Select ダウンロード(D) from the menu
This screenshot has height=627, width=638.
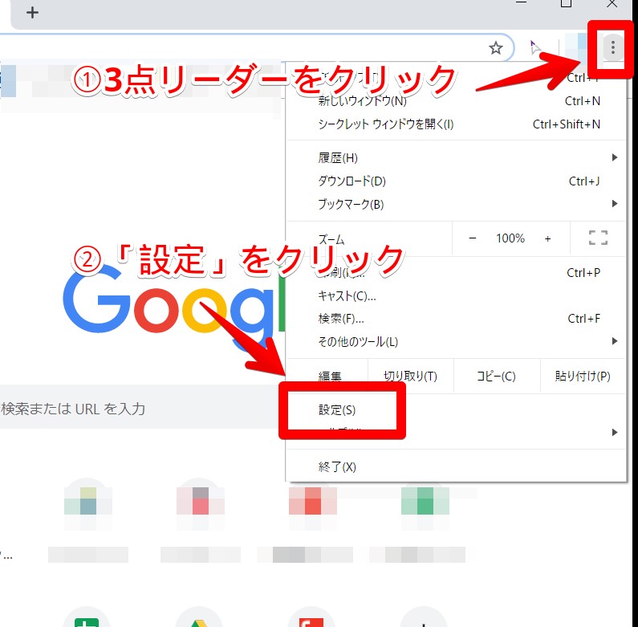point(352,181)
